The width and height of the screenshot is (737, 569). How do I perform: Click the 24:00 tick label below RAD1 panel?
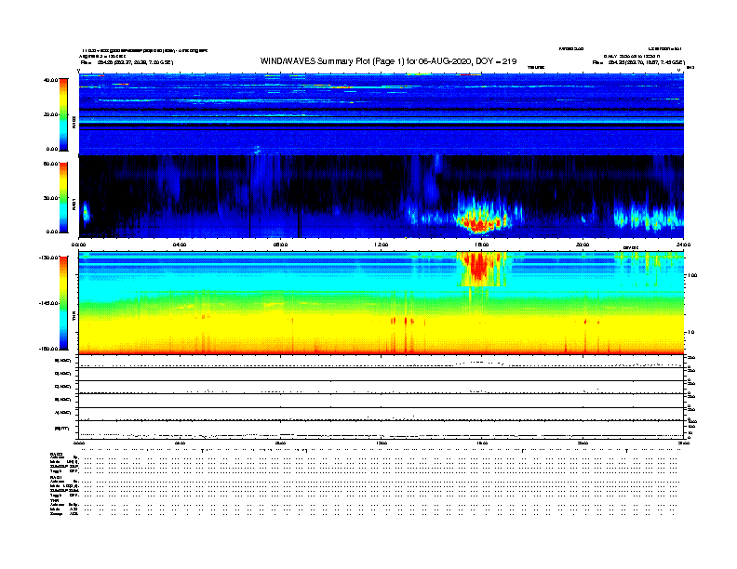683,245
